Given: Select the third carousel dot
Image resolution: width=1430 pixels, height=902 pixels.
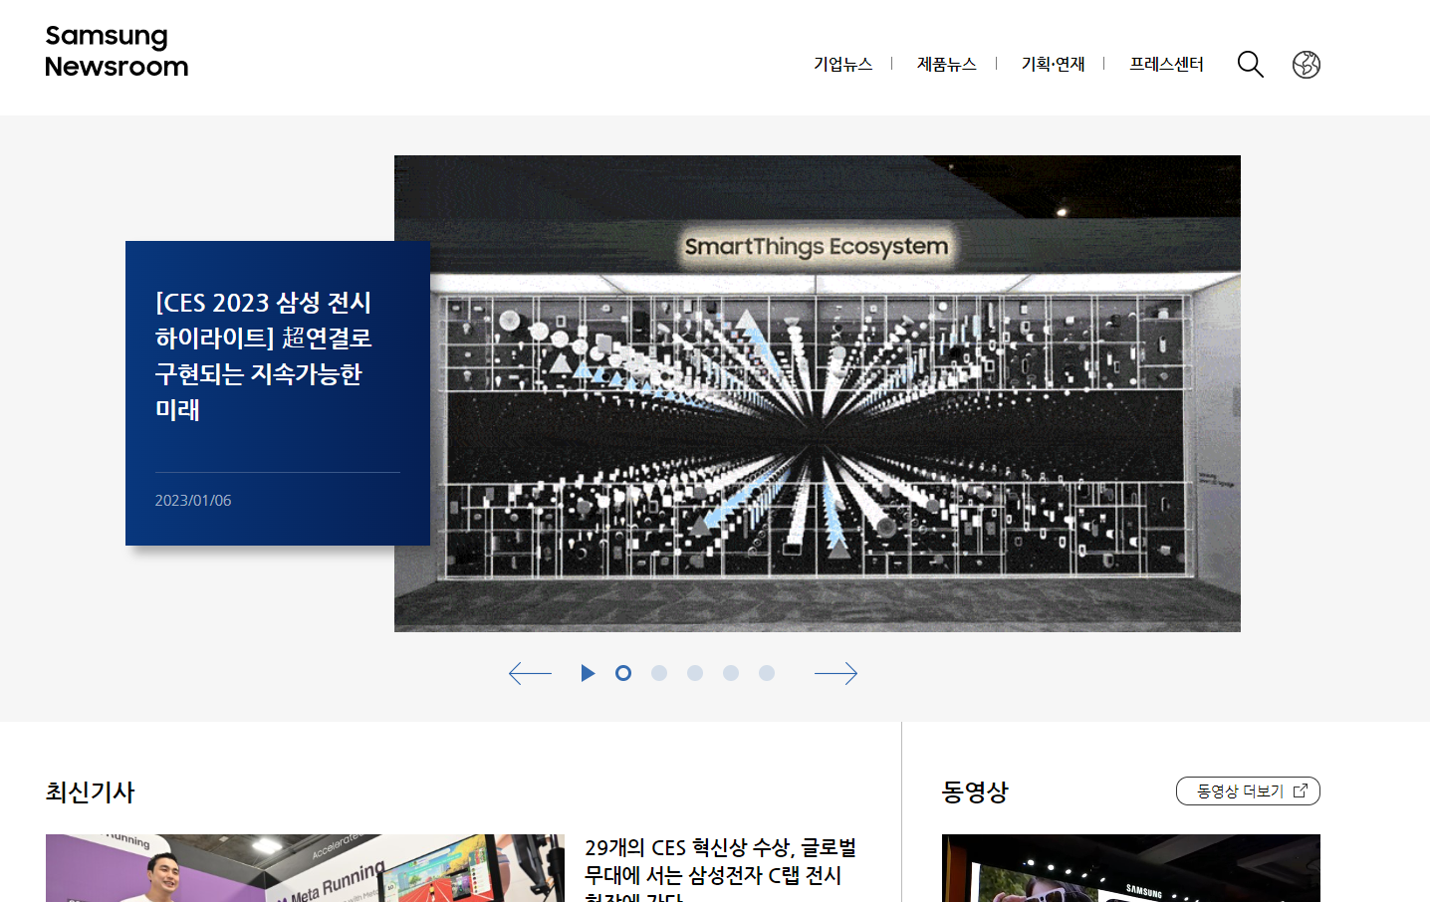Looking at the screenshot, I should (695, 673).
